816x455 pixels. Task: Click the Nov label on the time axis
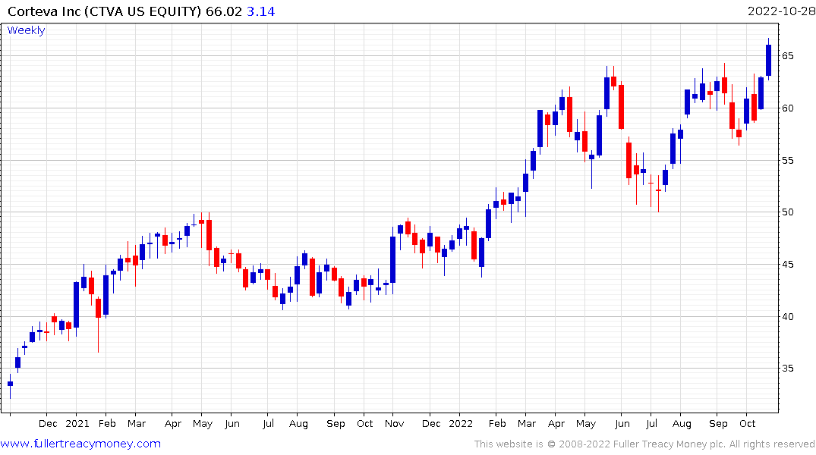click(395, 424)
